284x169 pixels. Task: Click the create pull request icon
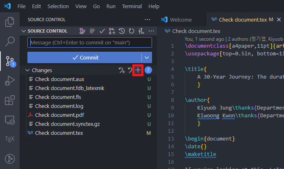(x=112, y=31)
